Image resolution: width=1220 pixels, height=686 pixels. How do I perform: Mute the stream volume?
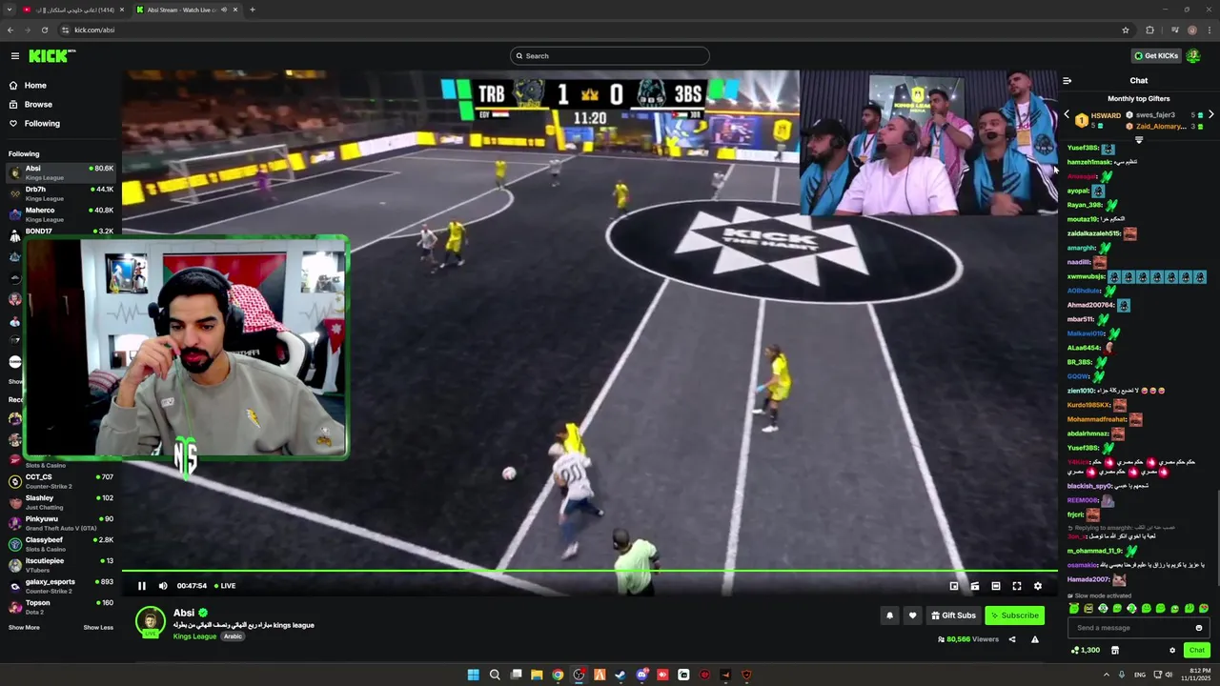click(x=163, y=586)
